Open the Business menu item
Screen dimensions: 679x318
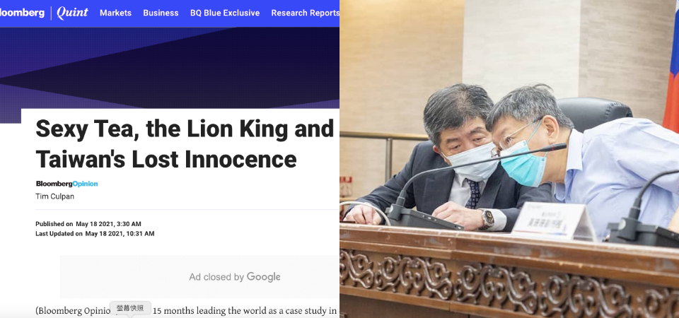(x=161, y=13)
